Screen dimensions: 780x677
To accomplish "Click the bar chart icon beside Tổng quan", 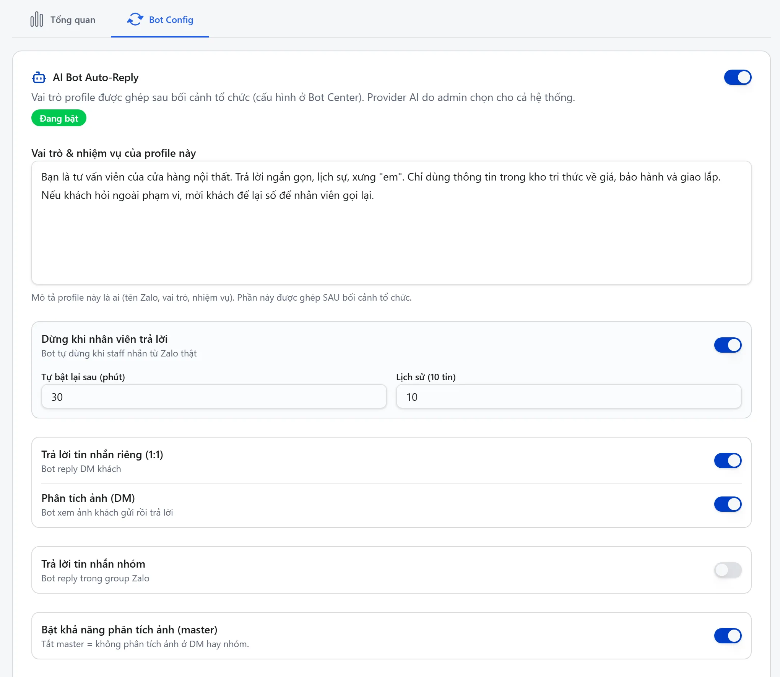I will pyautogui.click(x=37, y=20).
